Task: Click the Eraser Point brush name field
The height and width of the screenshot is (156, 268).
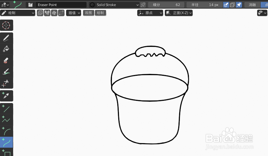Action: (x=61, y=5)
